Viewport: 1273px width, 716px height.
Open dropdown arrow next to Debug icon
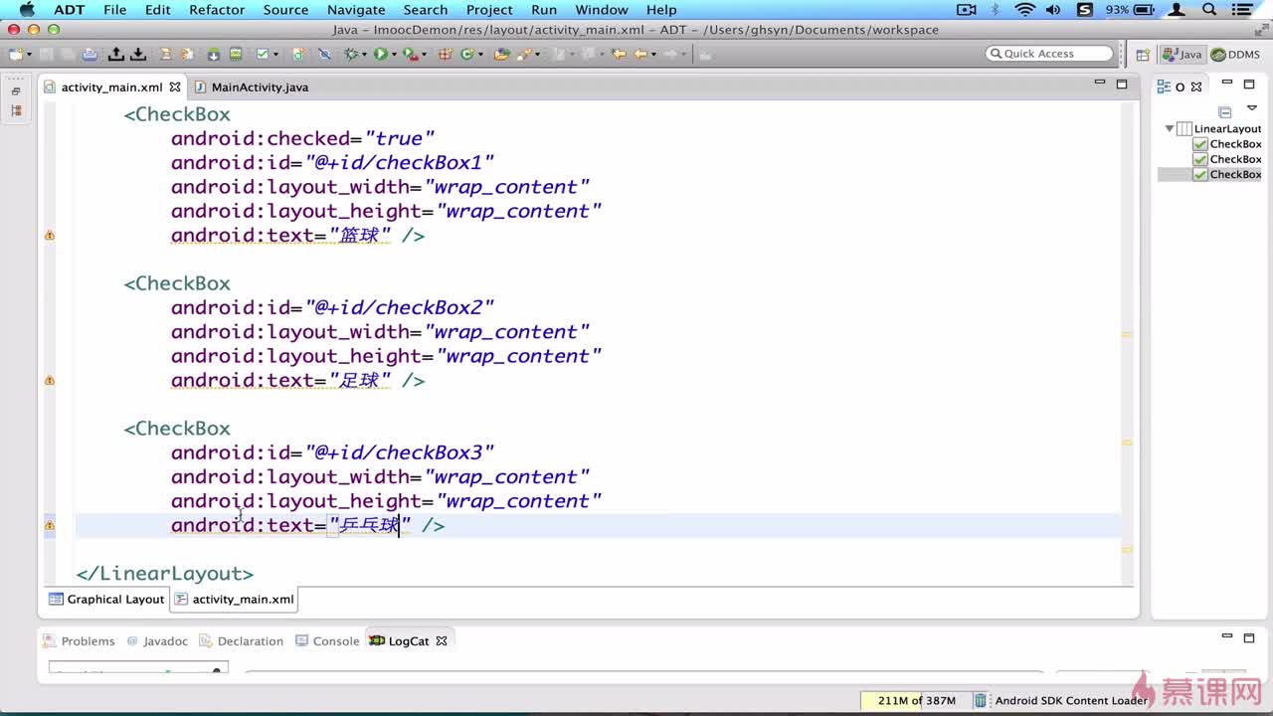364,54
